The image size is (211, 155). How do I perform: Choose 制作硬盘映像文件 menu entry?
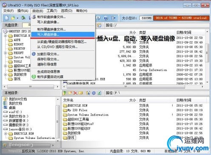63,29
